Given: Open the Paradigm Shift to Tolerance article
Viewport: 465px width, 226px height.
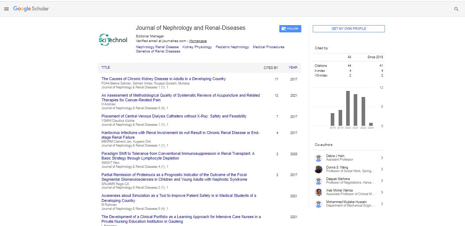Looking at the screenshot, I should [x=178, y=156].
